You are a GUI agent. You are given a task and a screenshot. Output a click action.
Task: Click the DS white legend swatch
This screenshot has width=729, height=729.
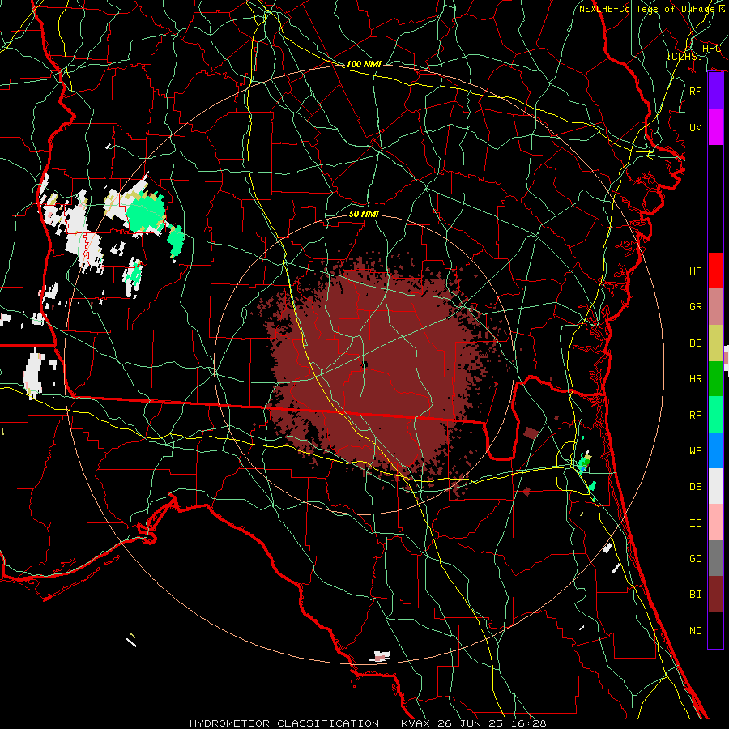(x=715, y=486)
